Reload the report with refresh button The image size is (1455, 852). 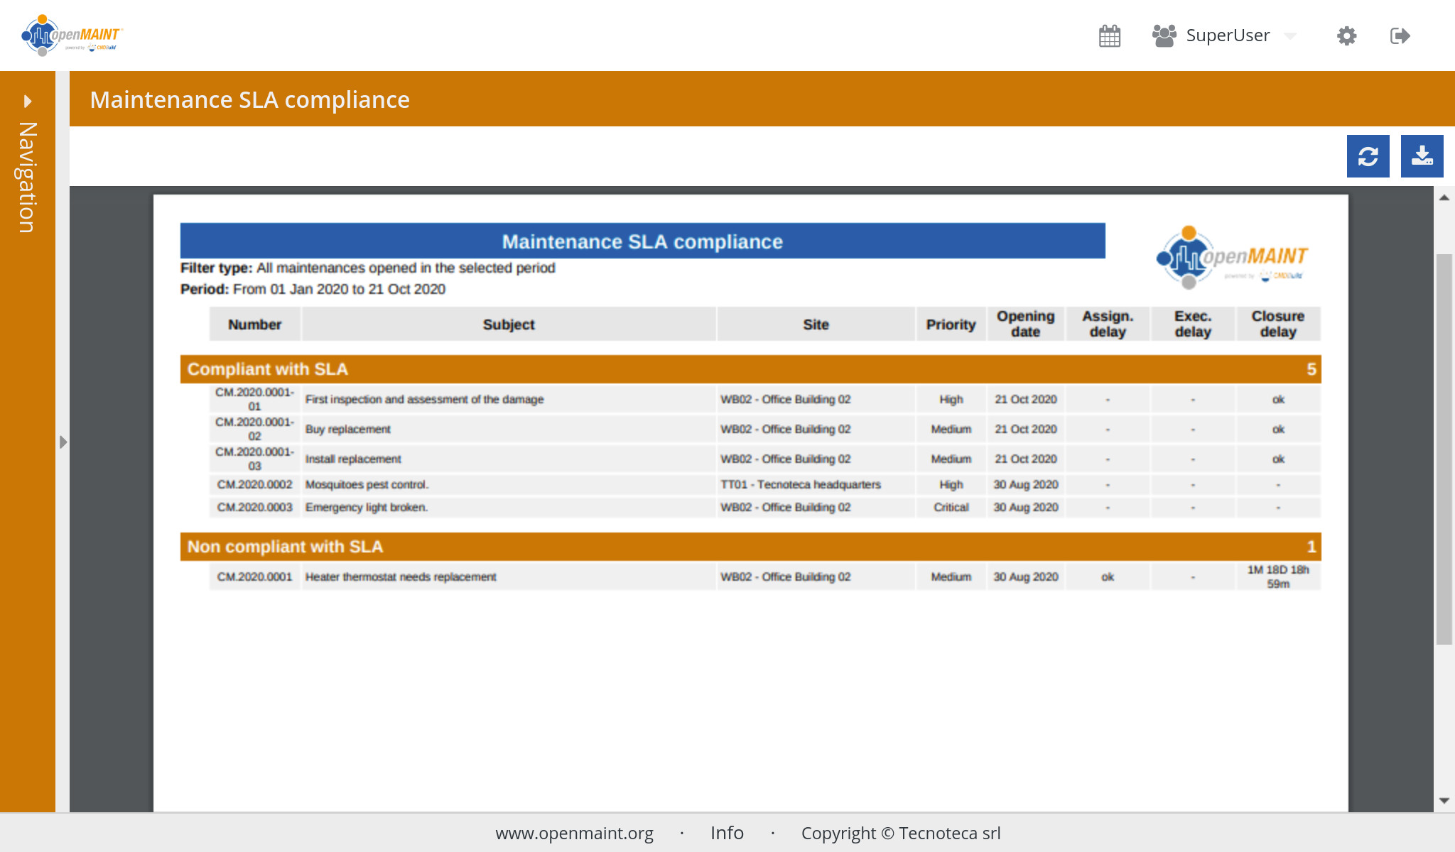tap(1368, 156)
